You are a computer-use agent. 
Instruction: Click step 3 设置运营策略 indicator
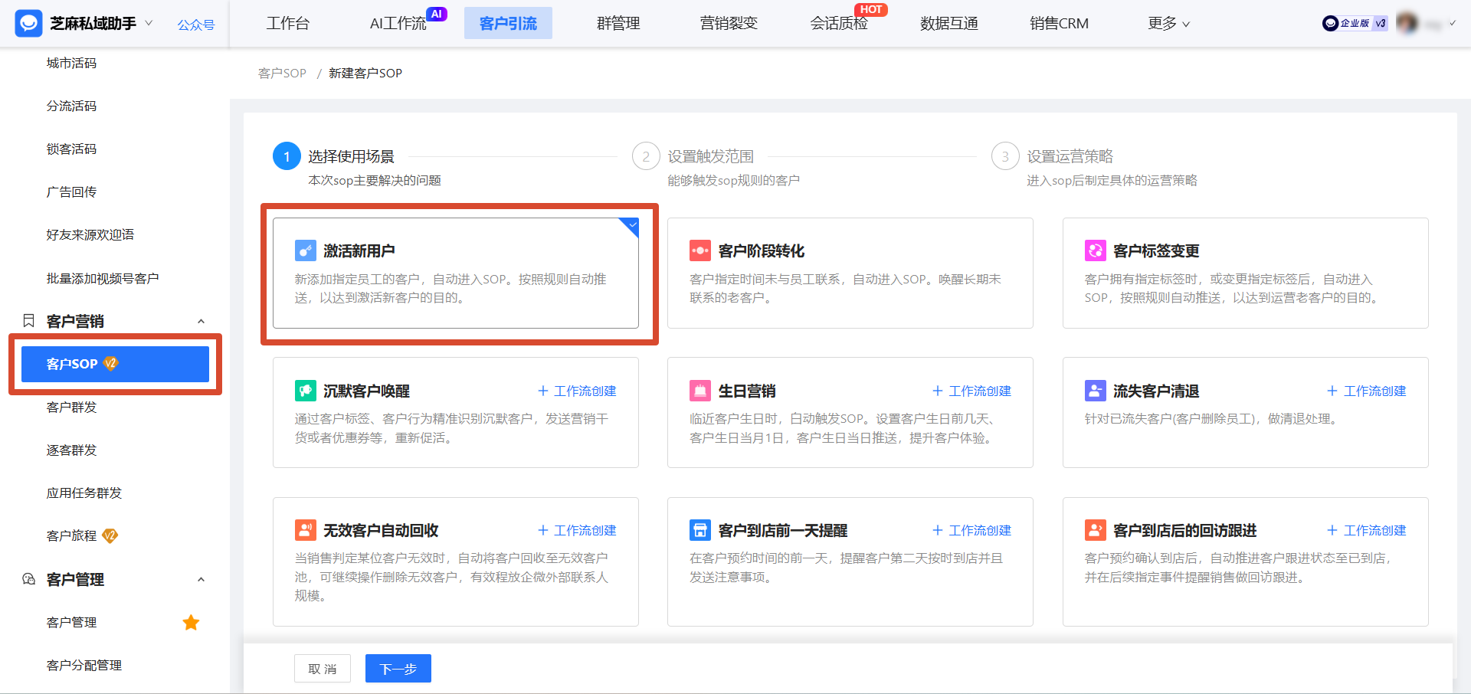tap(1005, 156)
